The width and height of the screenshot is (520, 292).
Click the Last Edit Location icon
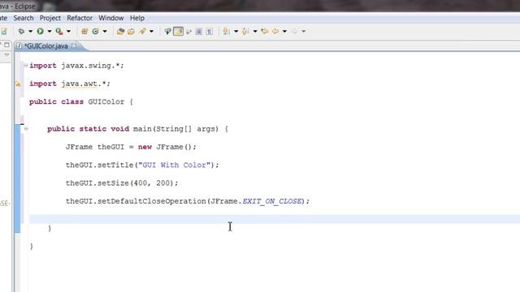pos(265,31)
